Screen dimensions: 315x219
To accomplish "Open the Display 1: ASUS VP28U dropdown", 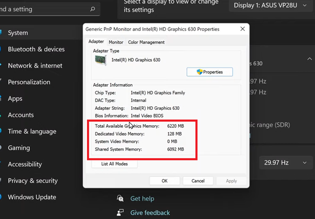I will pos(270,5).
